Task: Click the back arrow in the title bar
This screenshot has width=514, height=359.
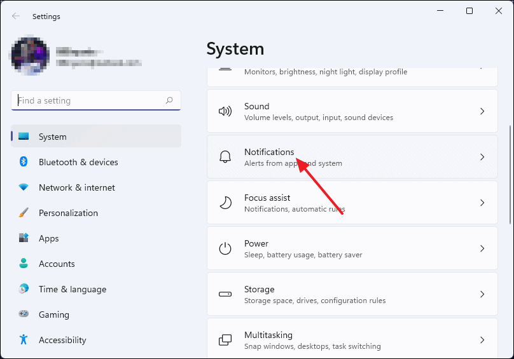Action: (15, 16)
